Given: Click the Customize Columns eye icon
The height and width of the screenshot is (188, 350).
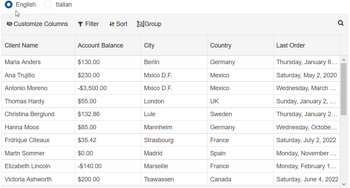Looking at the screenshot, I should click(9, 24).
